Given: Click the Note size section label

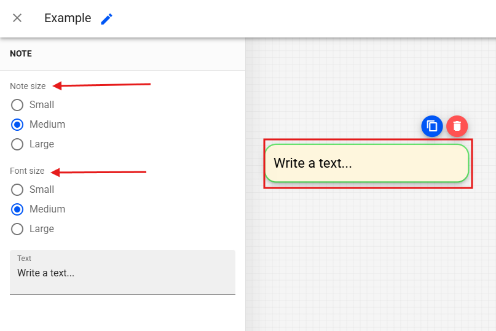Looking at the screenshot, I should point(28,86).
